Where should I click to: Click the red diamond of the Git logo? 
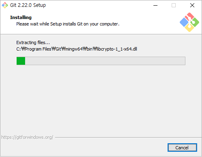(x=189, y=17)
